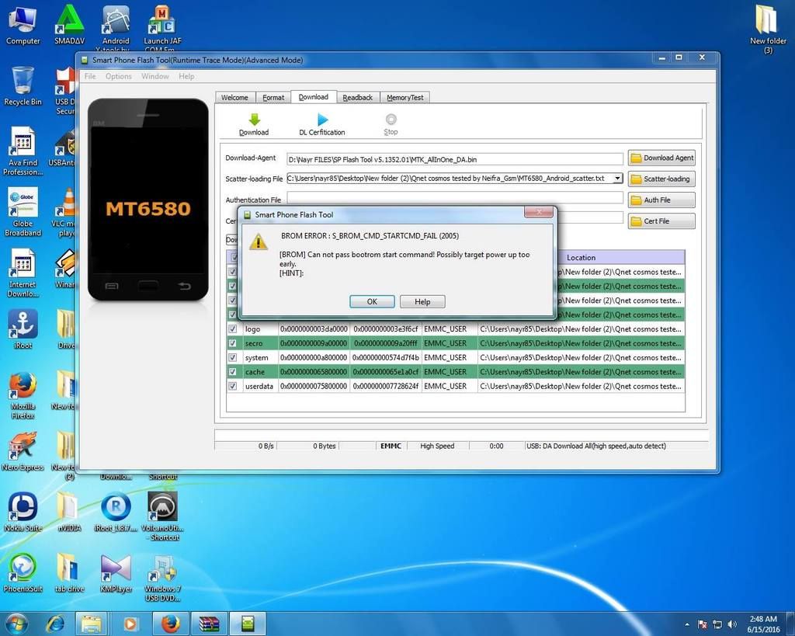This screenshot has width=795, height=636.
Task: Open the Options menu
Action: point(119,76)
